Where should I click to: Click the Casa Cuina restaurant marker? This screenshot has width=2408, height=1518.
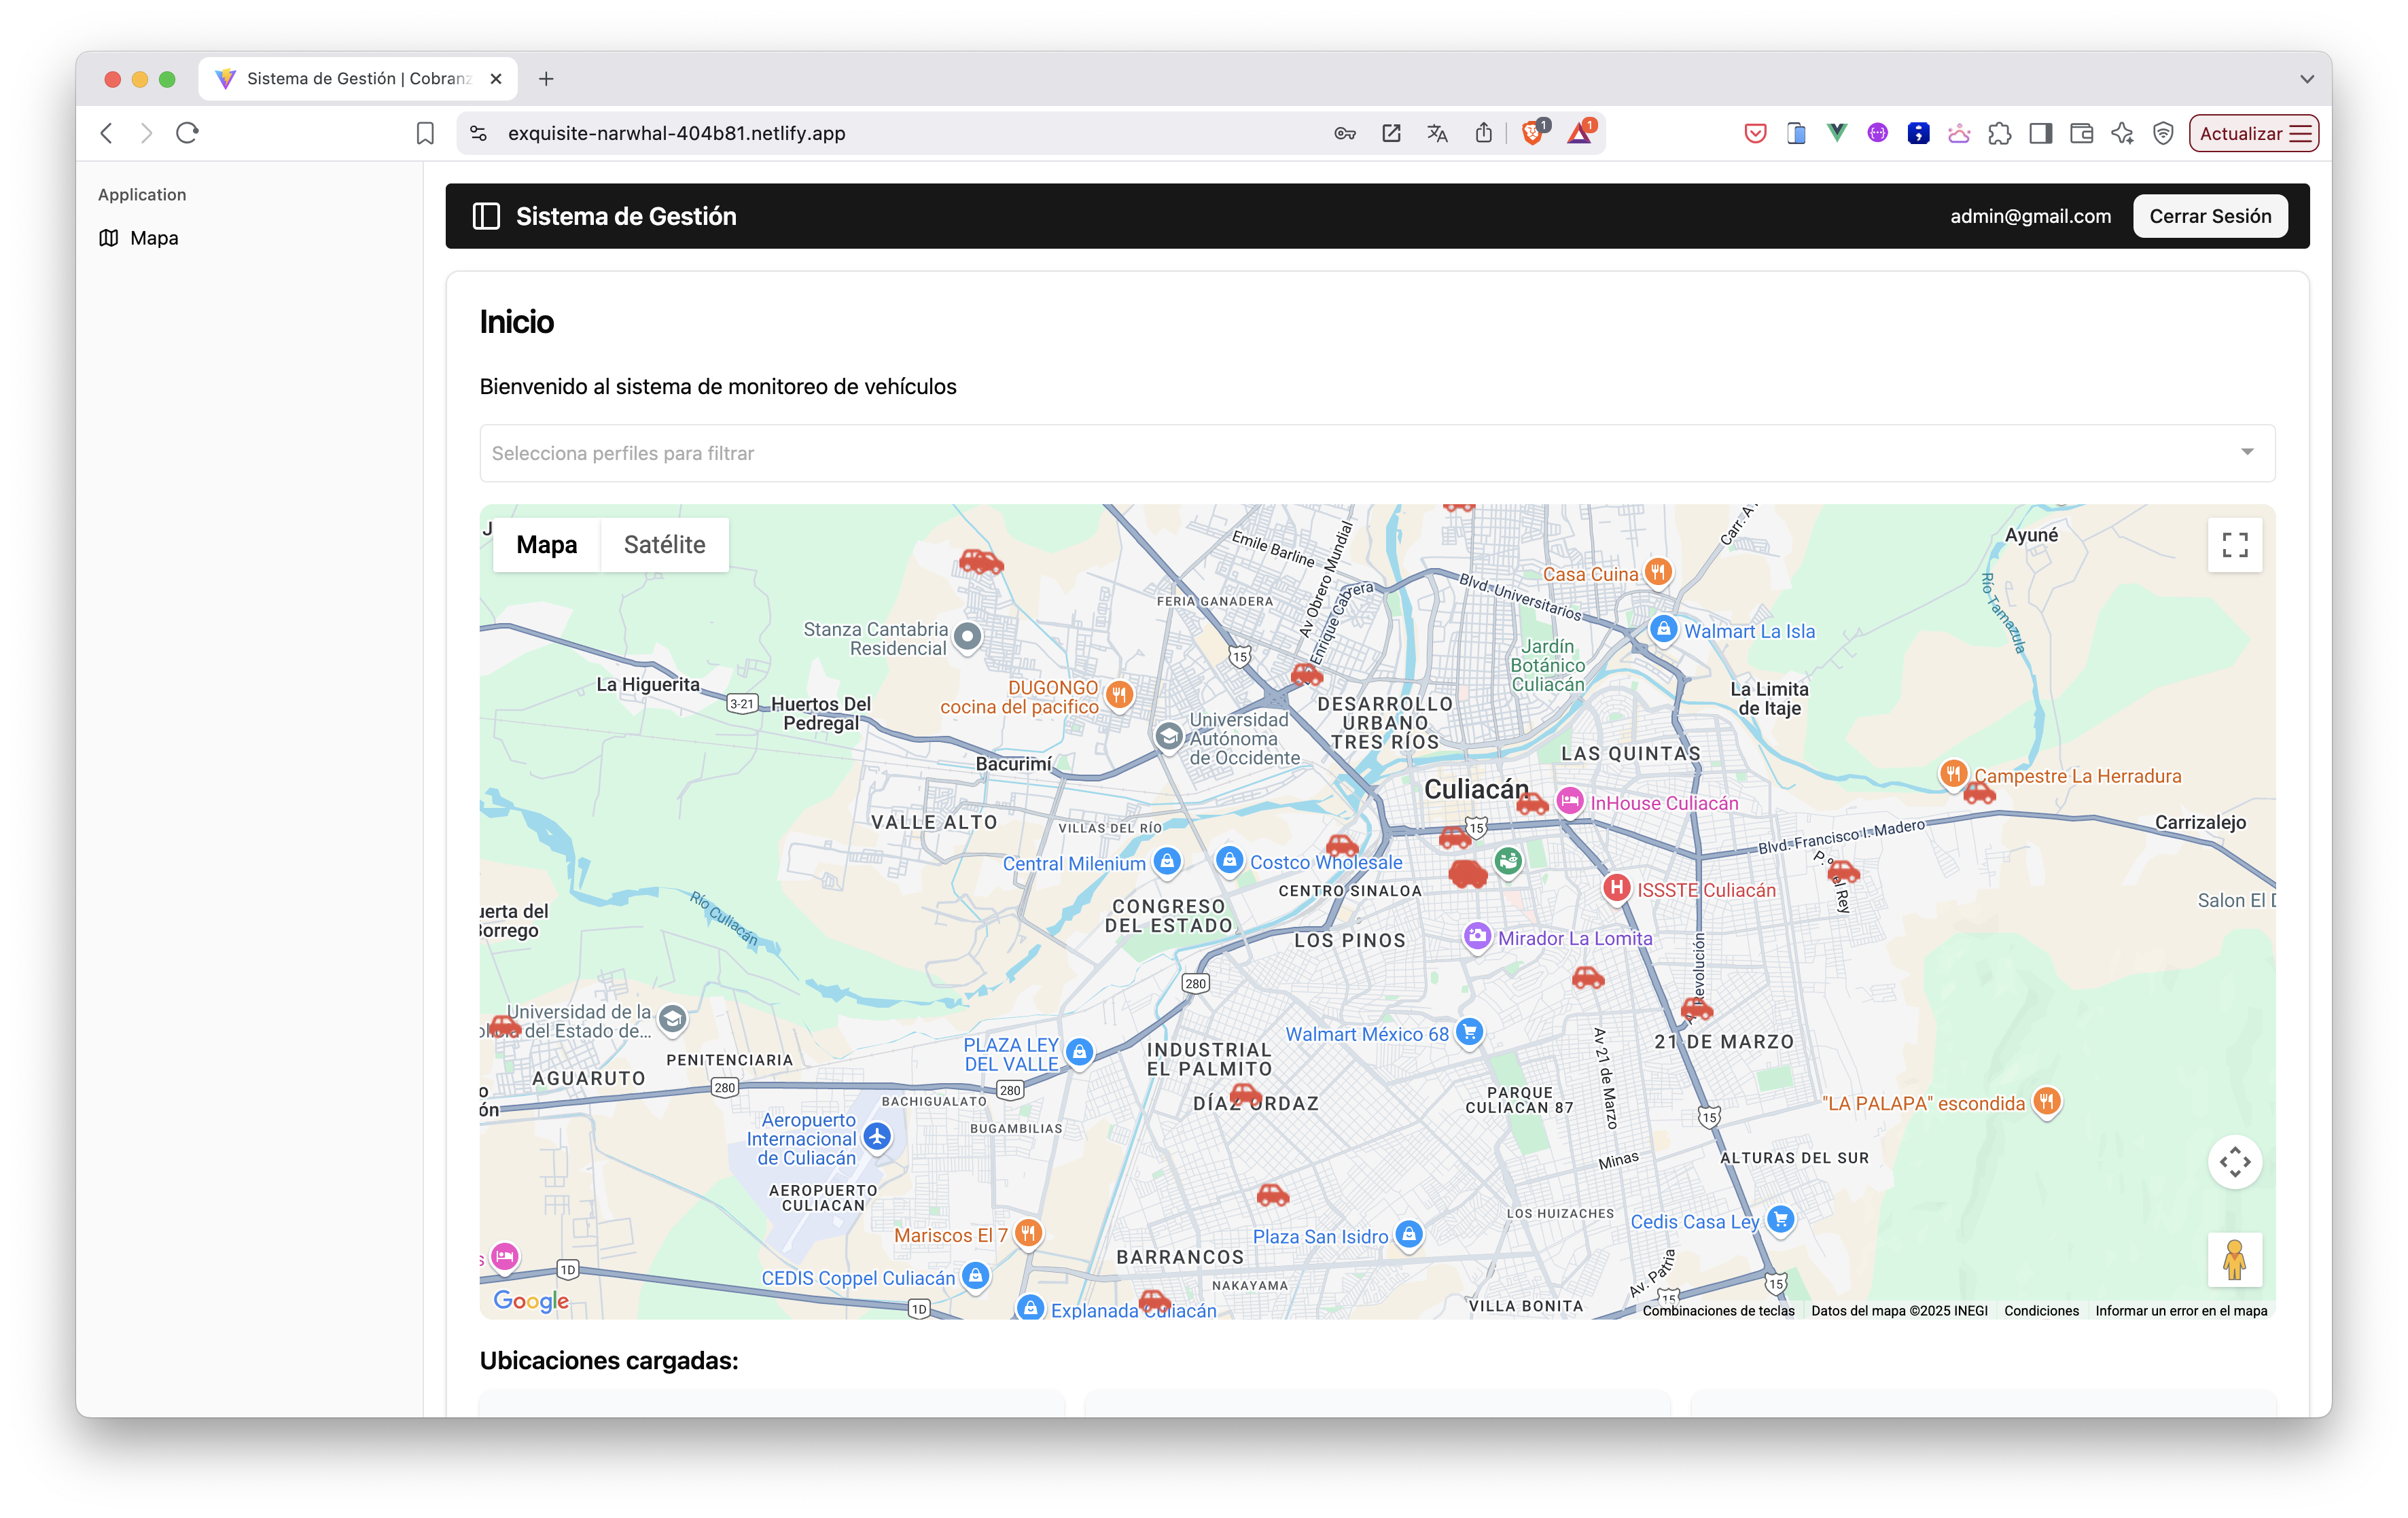point(1658,573)
